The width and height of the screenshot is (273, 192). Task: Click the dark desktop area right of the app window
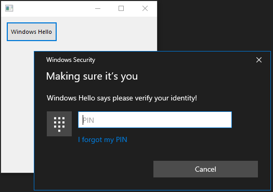tap(214, 25)
